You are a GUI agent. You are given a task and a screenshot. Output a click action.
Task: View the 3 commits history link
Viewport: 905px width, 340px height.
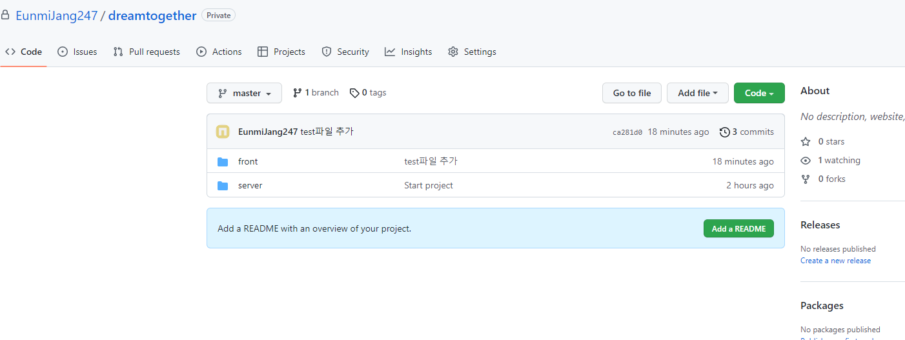[x=747, y=132]
